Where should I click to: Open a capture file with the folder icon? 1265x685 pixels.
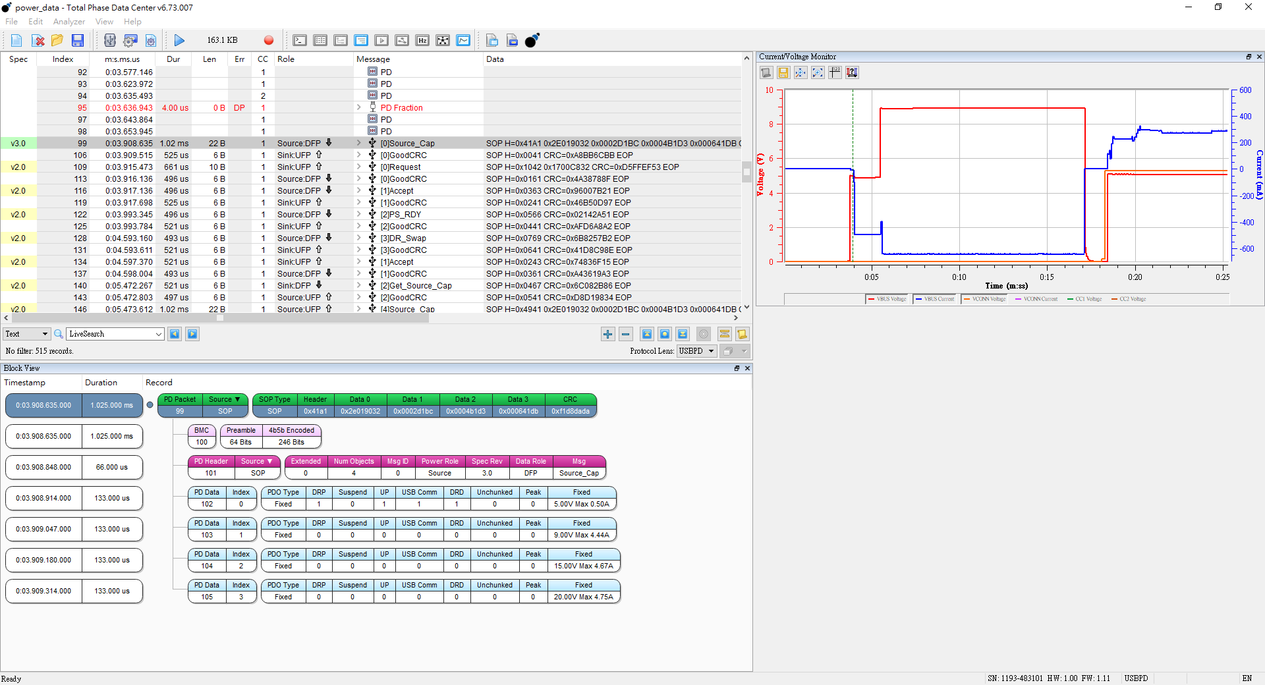57,41
